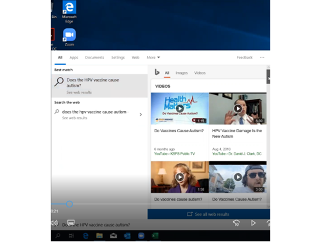Viewport: 321px width, 242px height.
Task: Play the Health Matters video thumbnail
Action: point(180,108)
